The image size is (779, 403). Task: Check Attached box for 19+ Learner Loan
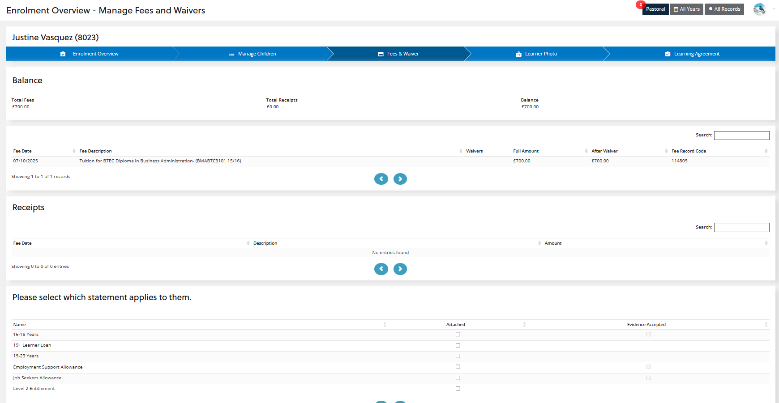click(458, 345)
